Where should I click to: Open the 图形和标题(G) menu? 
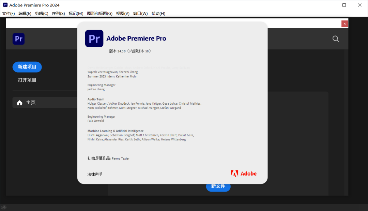tap(100, 13)
